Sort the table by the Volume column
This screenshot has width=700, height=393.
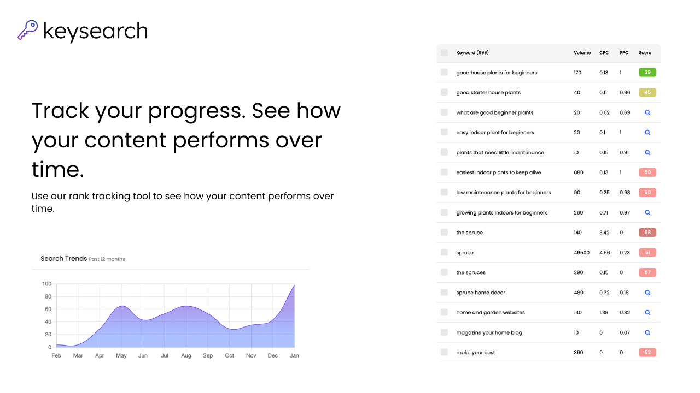(x=582, y=52)
